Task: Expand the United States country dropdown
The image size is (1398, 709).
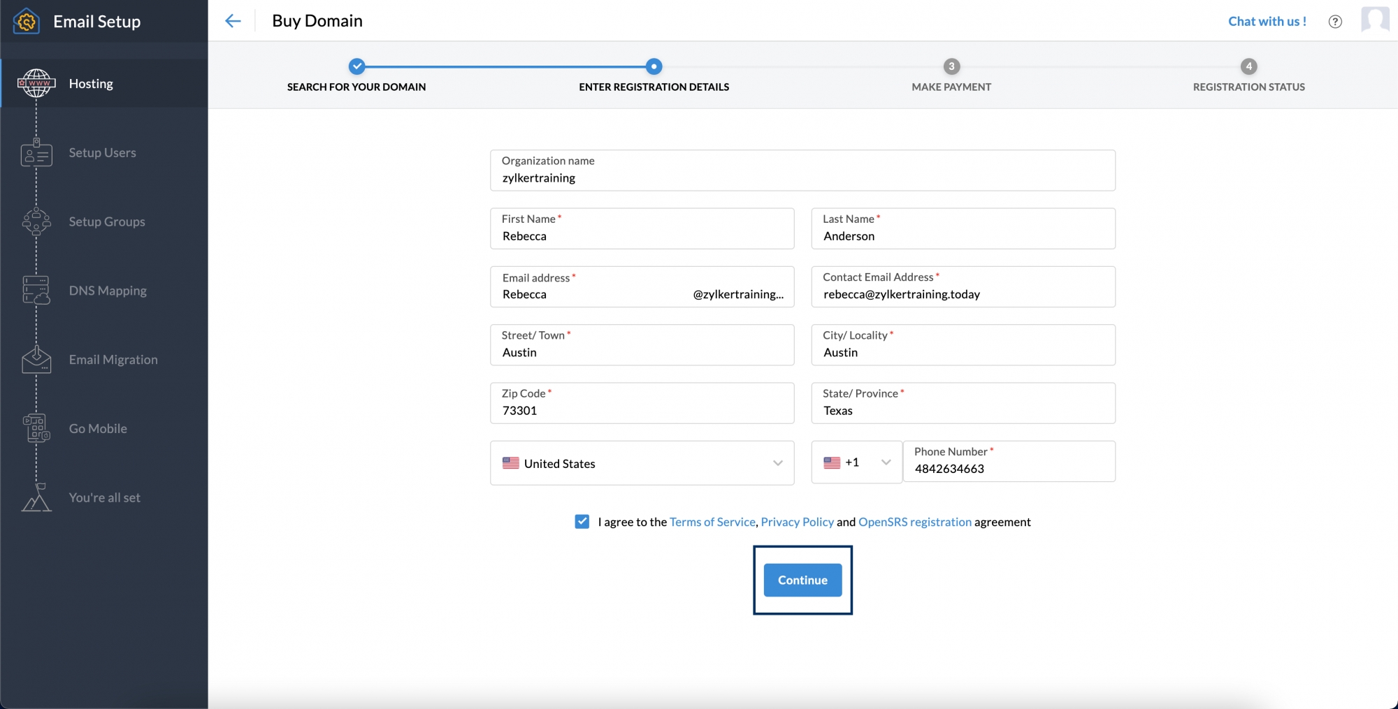Action: tap(642, 463)
